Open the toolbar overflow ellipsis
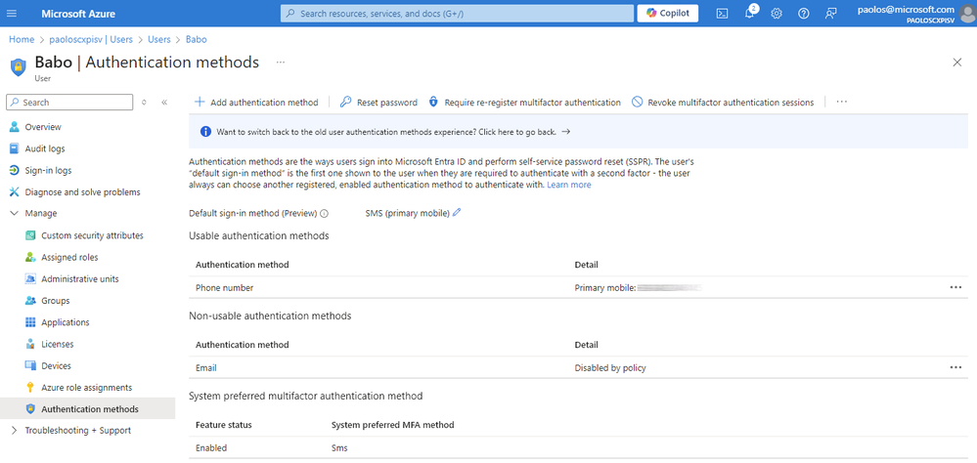 (842, 102)
